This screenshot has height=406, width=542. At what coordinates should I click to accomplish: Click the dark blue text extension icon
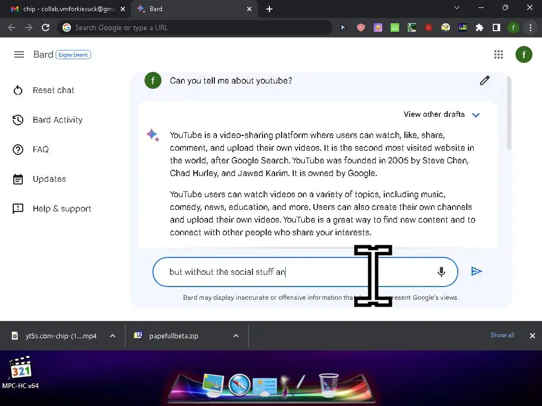pos(463,27)
